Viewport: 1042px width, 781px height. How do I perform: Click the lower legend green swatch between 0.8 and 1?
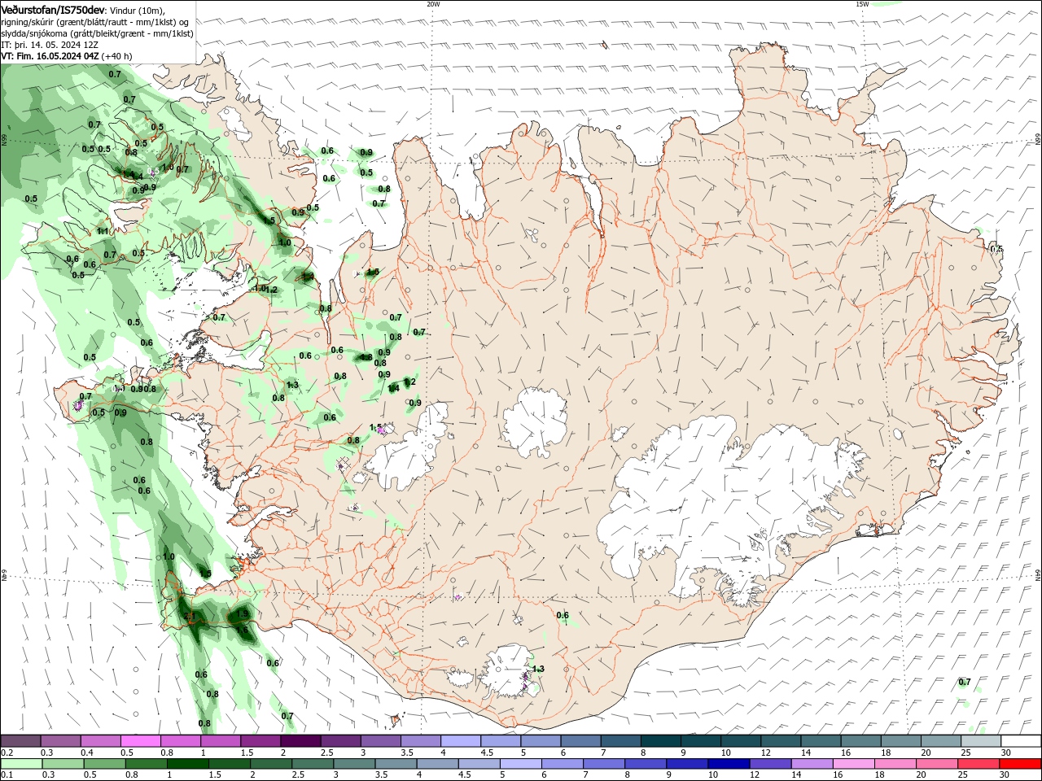[146, 764]
